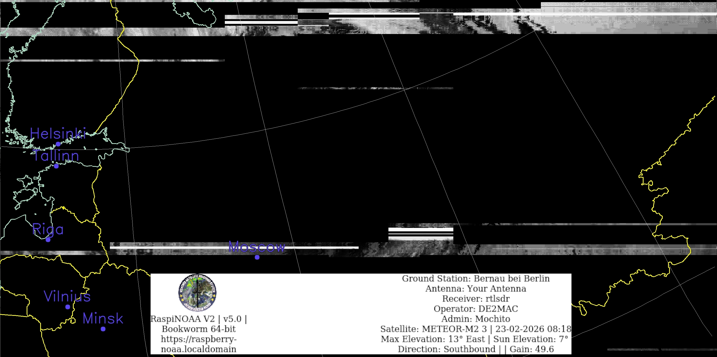Click the Receiver rtlsdr text

tap(476, 299)
